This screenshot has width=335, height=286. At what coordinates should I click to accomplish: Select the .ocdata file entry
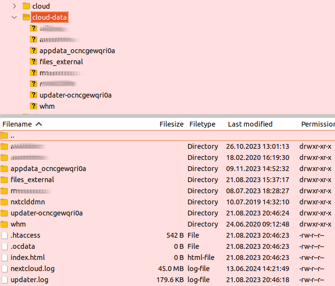click(23, 246)
